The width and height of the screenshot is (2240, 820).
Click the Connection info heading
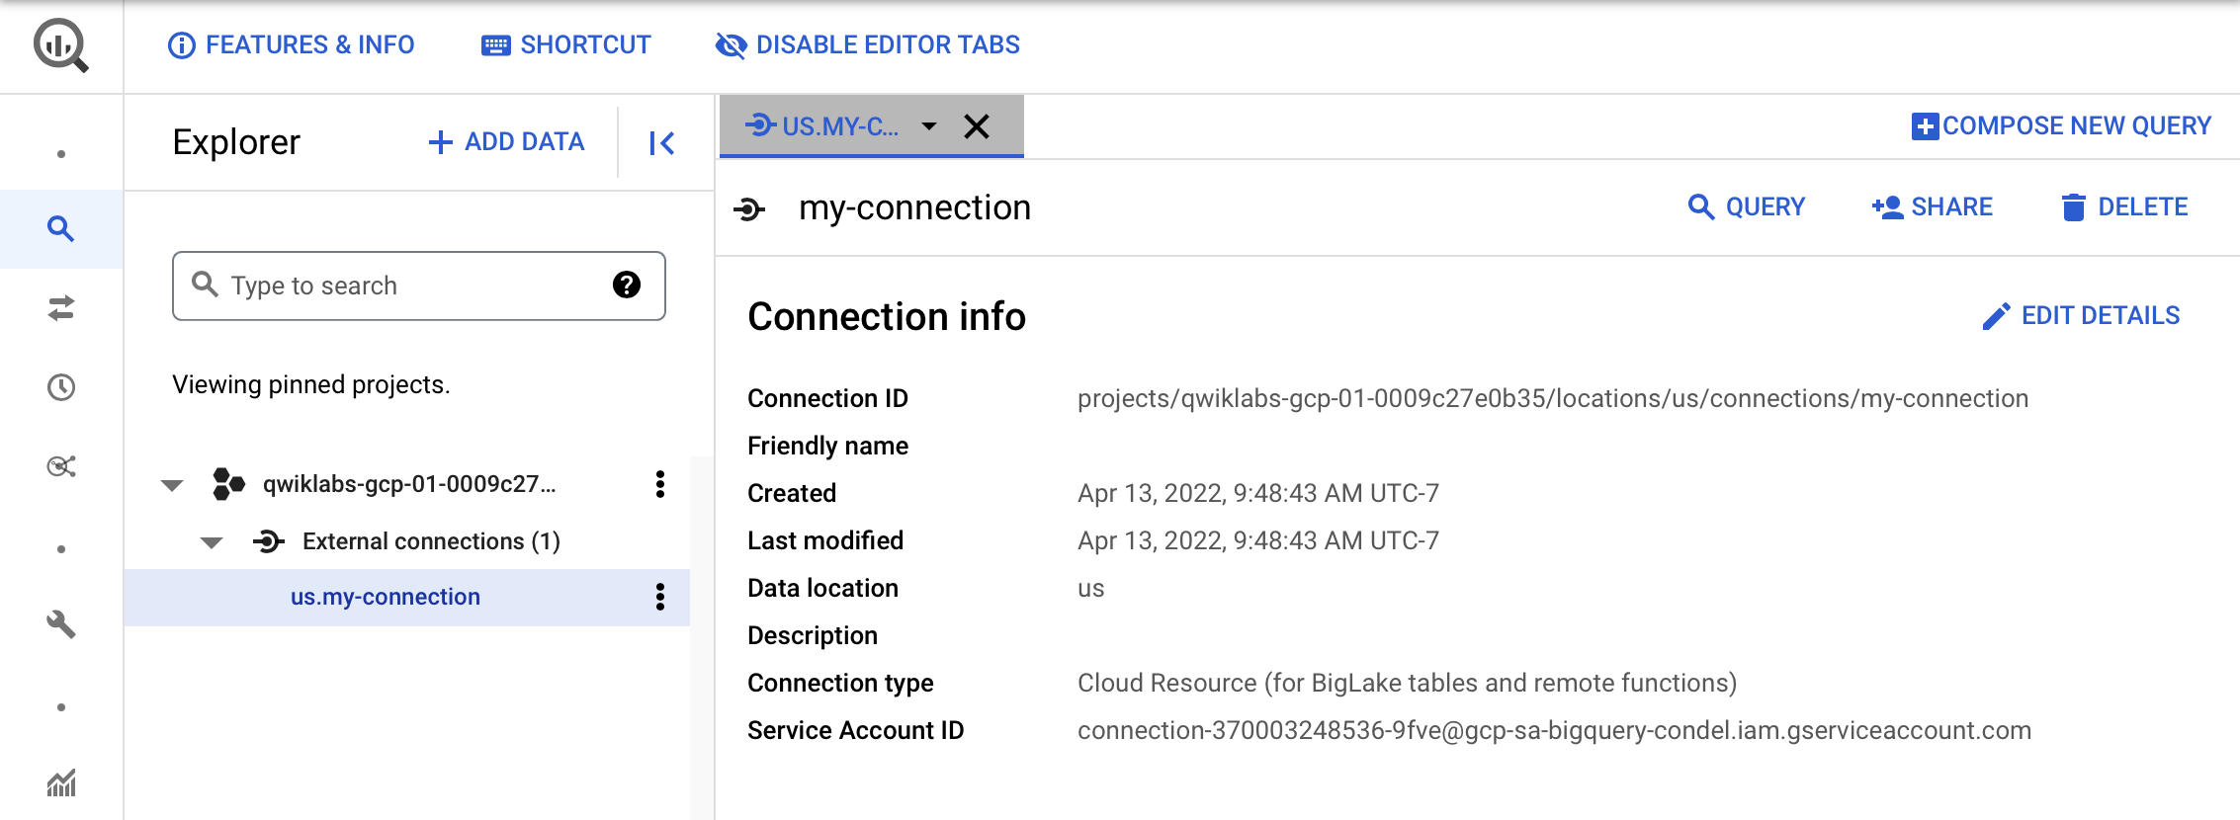887,317
